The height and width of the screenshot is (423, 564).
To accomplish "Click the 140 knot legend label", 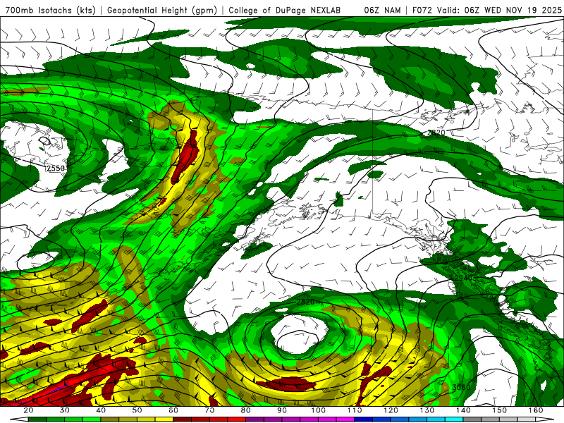I will tap(463, 410).
